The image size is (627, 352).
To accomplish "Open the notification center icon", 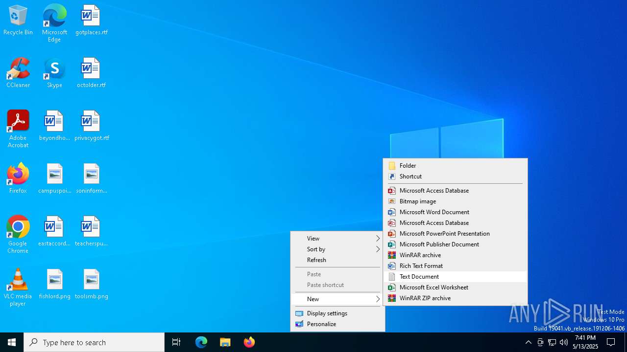I will click(611, 342).
